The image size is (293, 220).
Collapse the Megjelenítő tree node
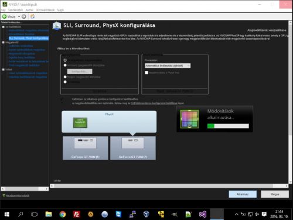point(4,42)
